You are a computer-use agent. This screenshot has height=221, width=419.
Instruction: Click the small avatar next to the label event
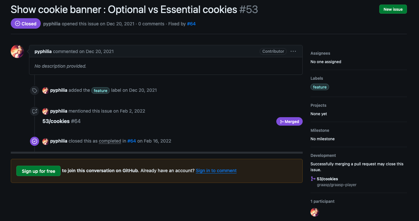[46, 90]
